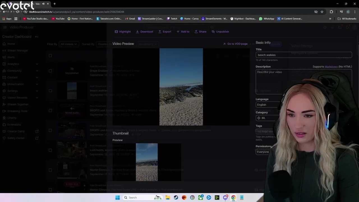Click the large beach Video Preview player

(x=181, y=87)
